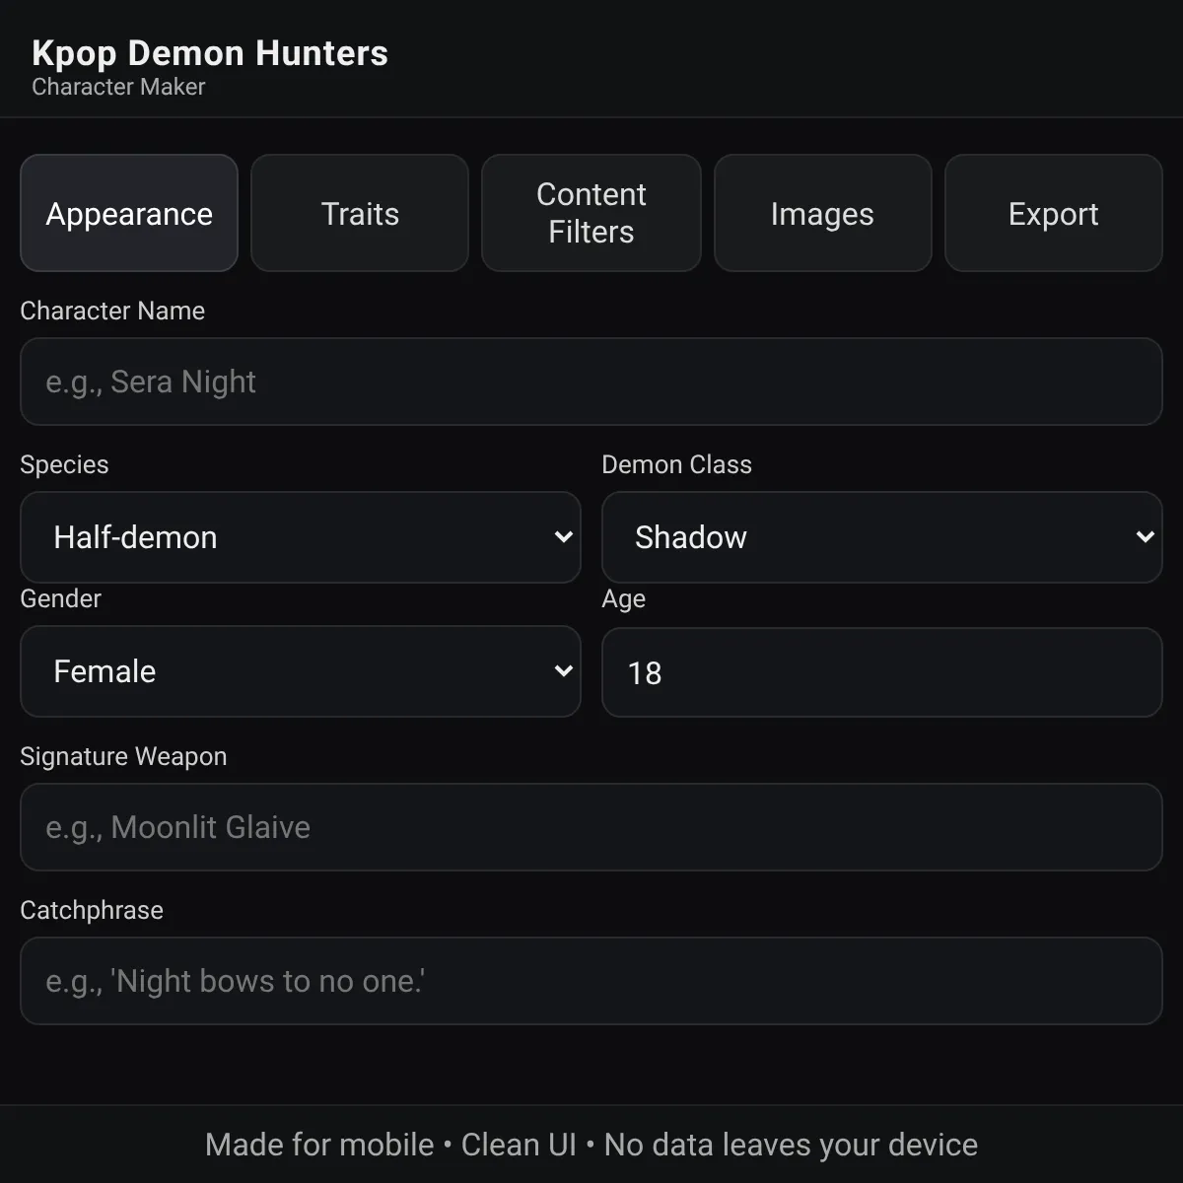
Task: Expand the Species dropdown
Action: pos(301,537)
